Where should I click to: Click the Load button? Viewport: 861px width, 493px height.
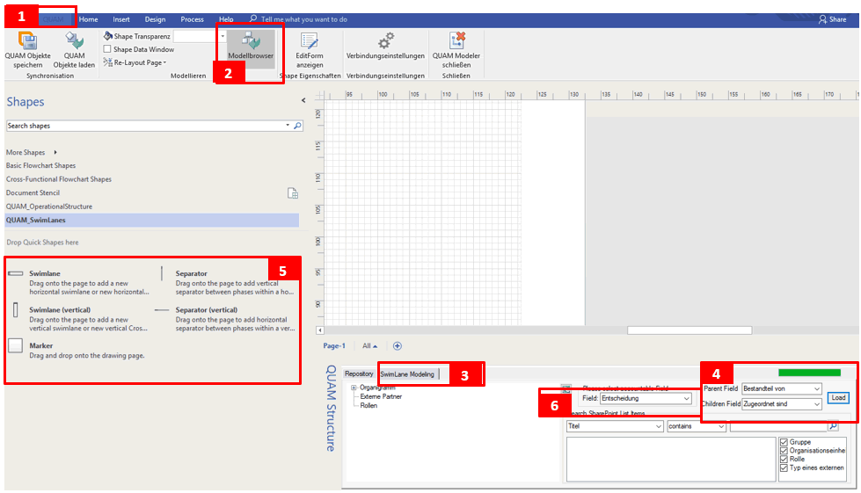(838, 397)
